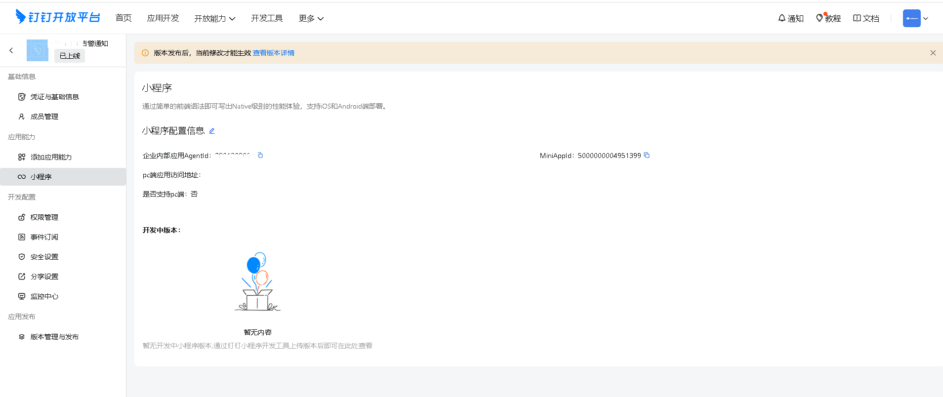Click the DingTalk Open Platform logo
The width and height of the screenshot is (943, 397).
(x=58, y=17)
